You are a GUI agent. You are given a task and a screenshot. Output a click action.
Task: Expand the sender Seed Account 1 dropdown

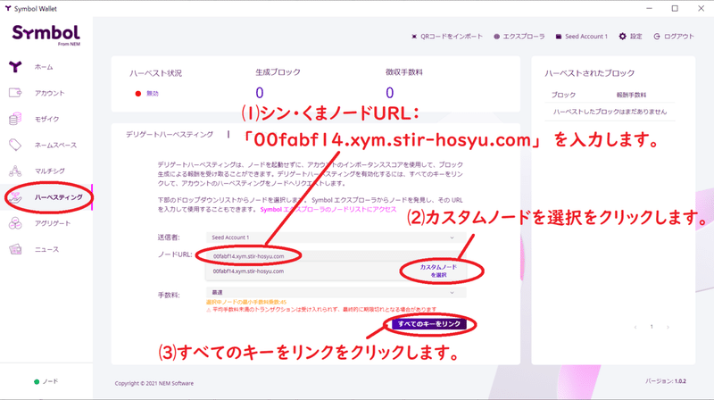click(336, 237)
